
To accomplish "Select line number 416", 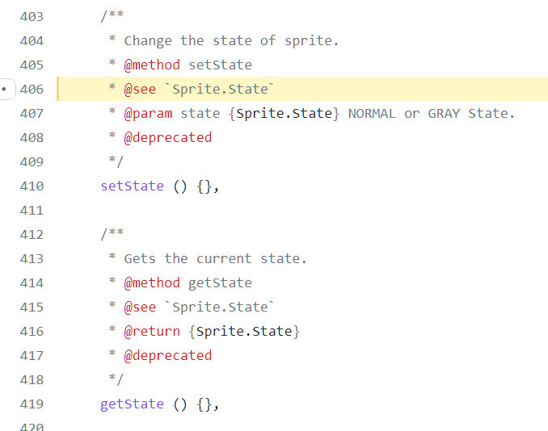I will [32, 331].
